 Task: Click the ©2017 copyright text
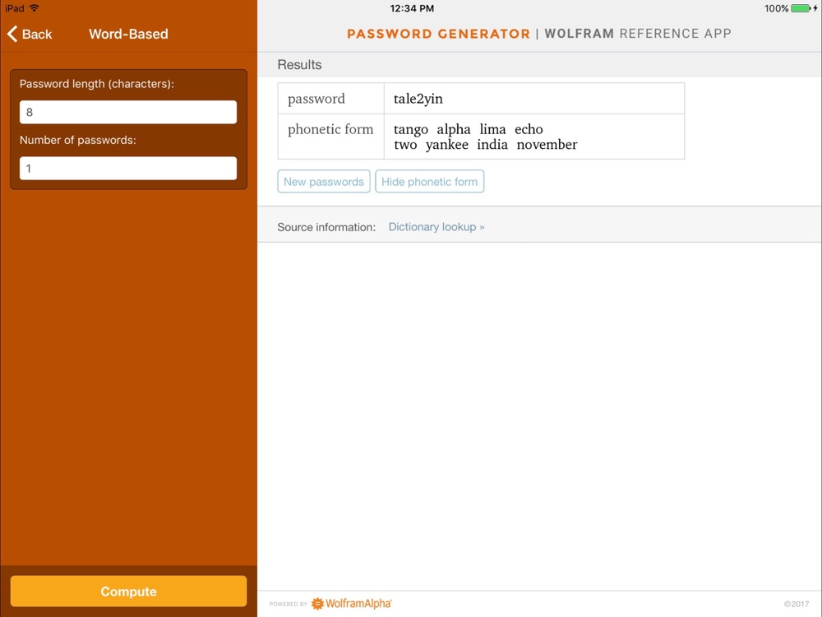797,604
